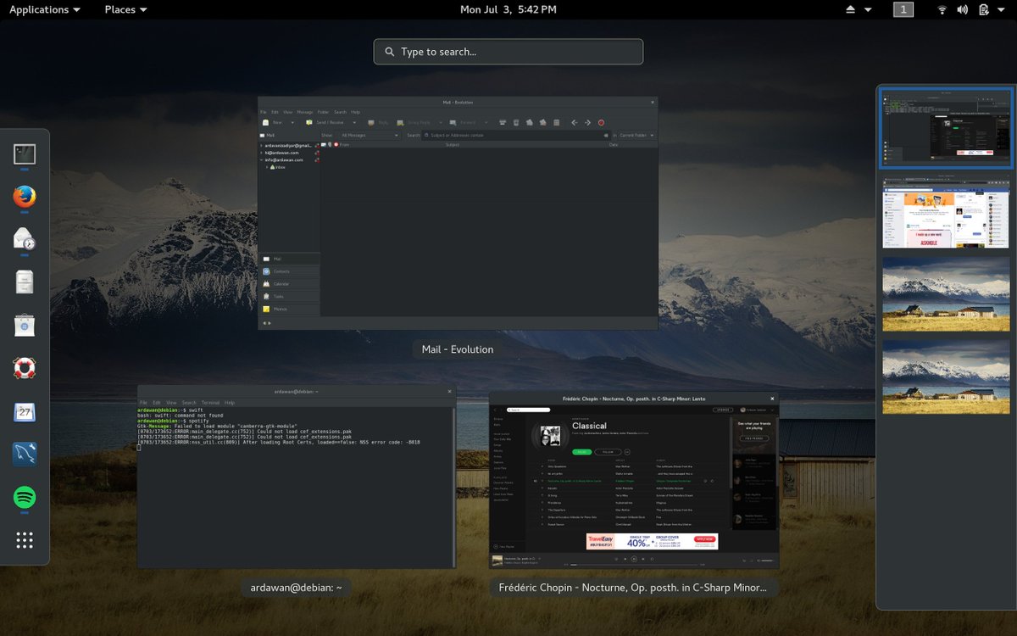The width and height of the screenshot is (1017, 636).
Task: Switch to Contacts in Evolution sidebar
Action: click(x=289, y=271)
